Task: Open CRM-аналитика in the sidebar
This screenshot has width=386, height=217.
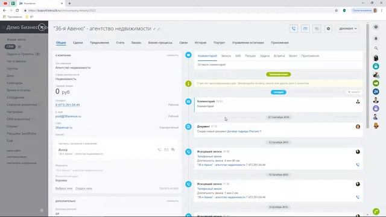Action: click(x=19, y=119)
